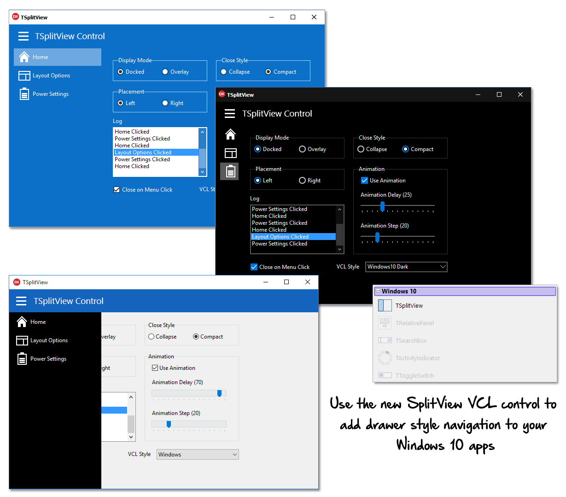
Task: Open Power Settings in blue window drawer
Action: (58, 94)
